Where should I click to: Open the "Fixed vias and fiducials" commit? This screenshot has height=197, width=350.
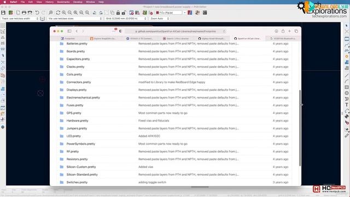(x=154, y=120)
